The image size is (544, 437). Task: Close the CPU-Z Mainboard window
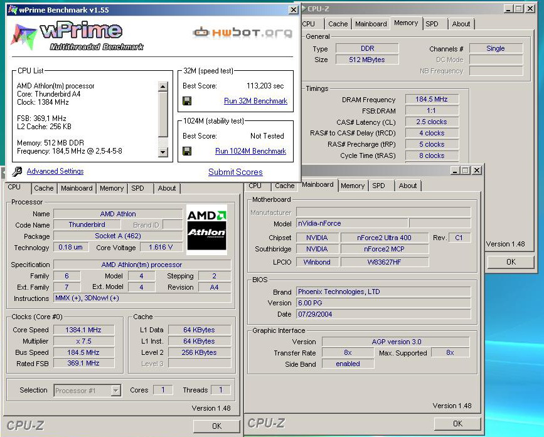[x=477, y=170]
